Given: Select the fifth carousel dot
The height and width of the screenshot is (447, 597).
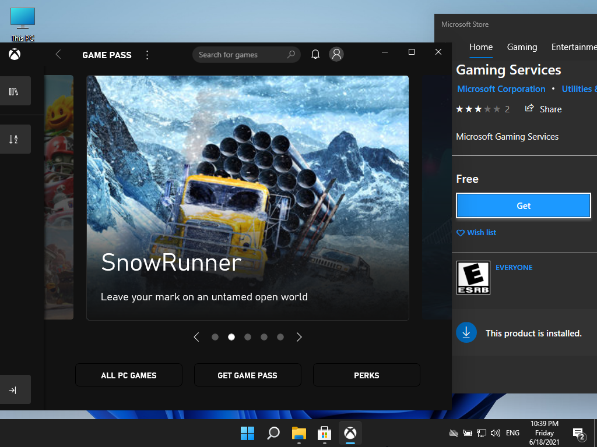Looking at the screenshot, I should pos(280,337).
